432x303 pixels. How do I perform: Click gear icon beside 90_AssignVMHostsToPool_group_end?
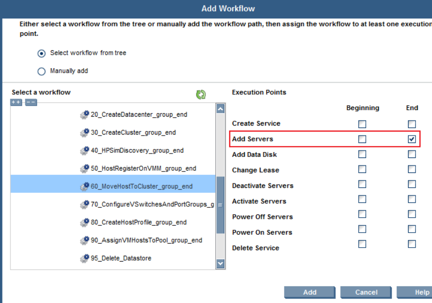point(85,240)
